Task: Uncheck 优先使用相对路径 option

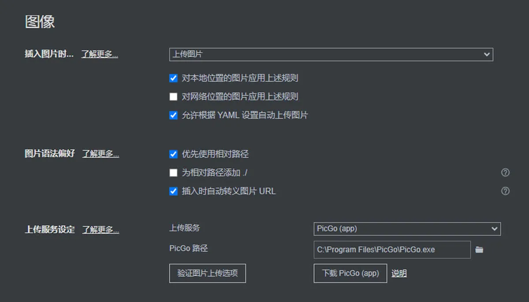Action: [x=174, y=154]
